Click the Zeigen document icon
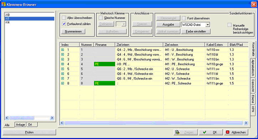258x139 pixels. [177, 132]
